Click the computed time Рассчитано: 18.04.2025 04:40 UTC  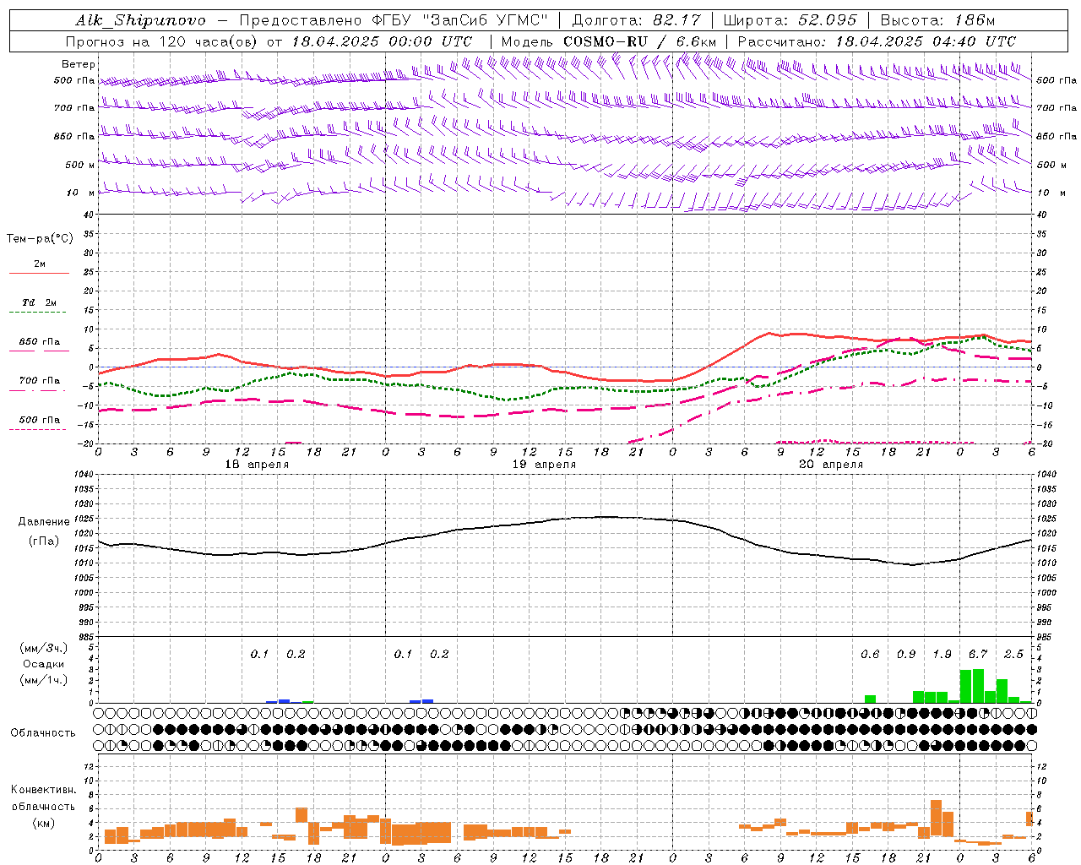(x=877, y=41)
